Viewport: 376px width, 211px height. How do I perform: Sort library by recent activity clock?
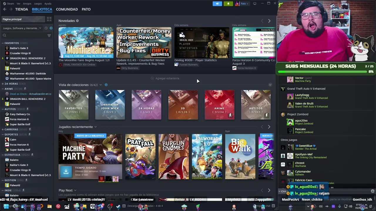click(46, 28)
